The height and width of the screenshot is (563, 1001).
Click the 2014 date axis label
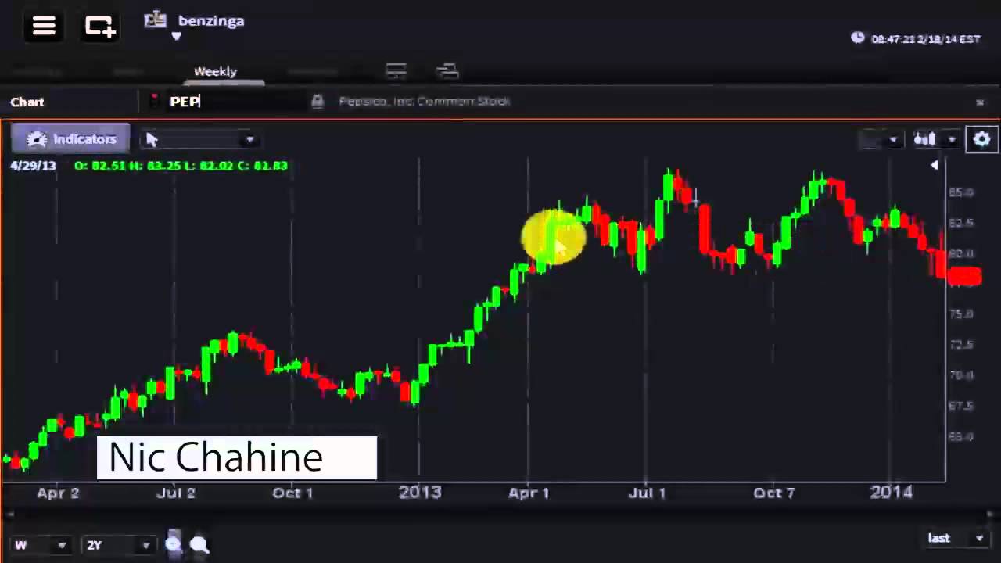pyautogui.click(x=892, y=492)
